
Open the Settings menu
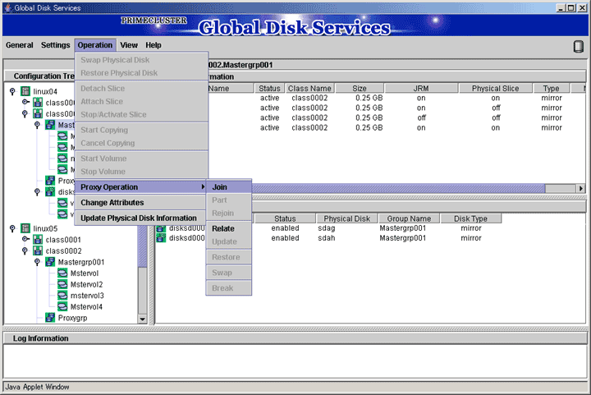point(56,45)
